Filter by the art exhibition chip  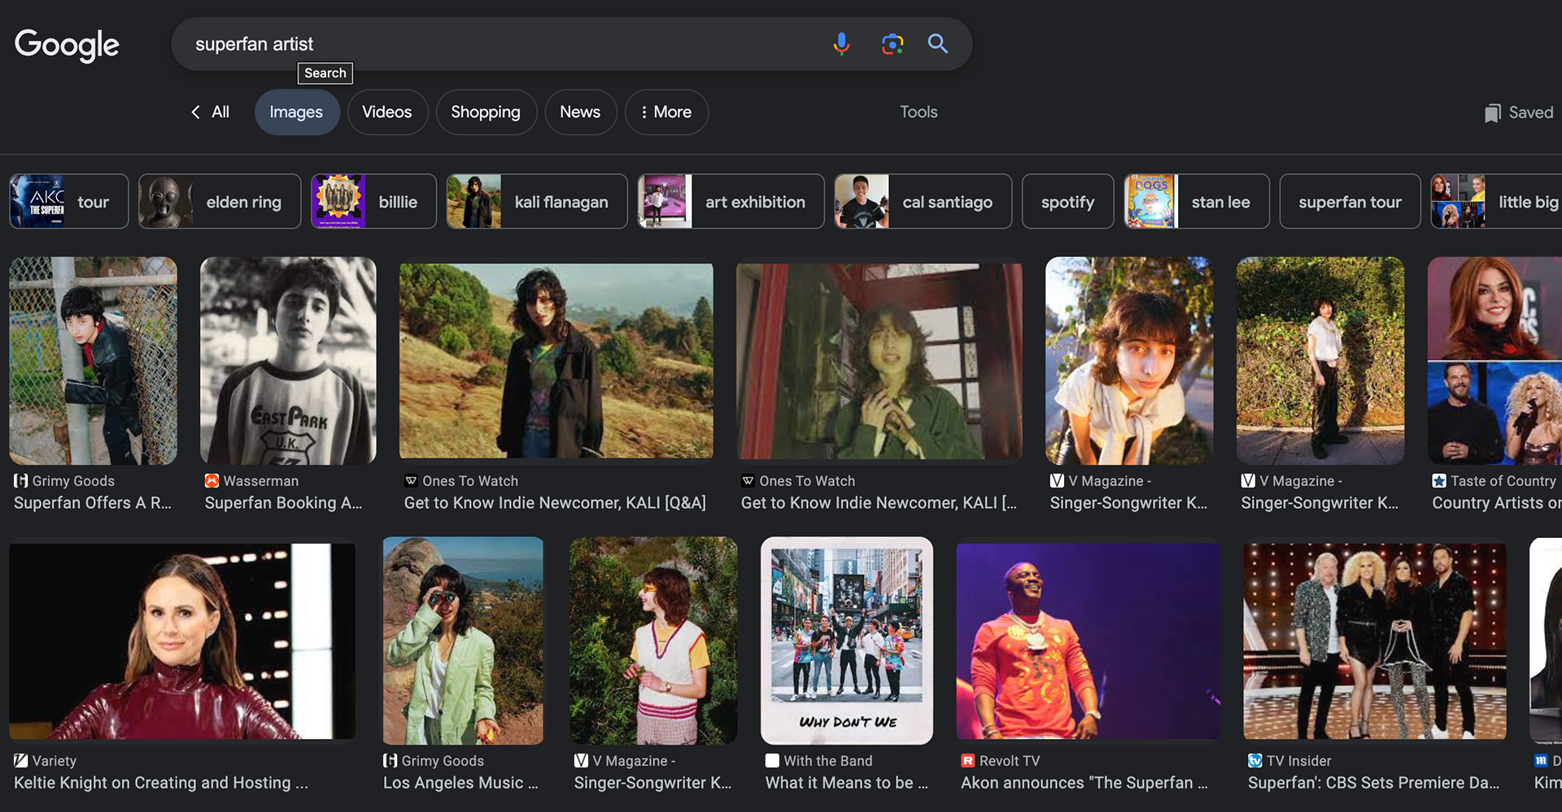731,202
